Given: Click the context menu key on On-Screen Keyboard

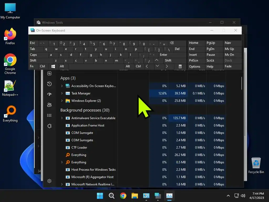Looking at the screenshot, I should coord(180,66).
